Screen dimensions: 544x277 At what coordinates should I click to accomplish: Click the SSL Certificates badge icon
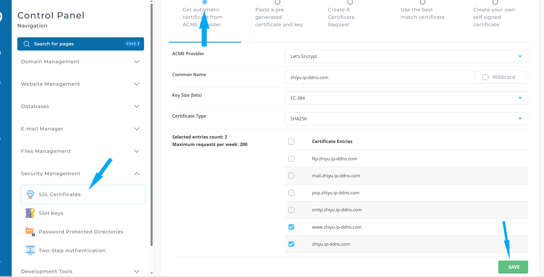30,194
